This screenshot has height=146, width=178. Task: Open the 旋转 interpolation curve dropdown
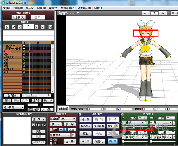(x=39, y=119)
